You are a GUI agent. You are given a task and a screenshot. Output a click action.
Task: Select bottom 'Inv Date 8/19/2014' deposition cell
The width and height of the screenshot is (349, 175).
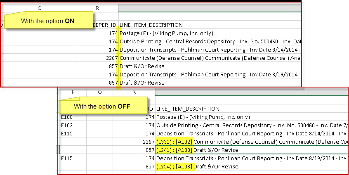(252, 158)
